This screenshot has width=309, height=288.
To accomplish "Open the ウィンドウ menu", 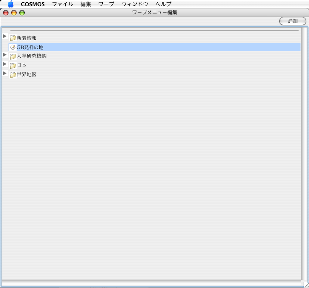I will 135,4.
